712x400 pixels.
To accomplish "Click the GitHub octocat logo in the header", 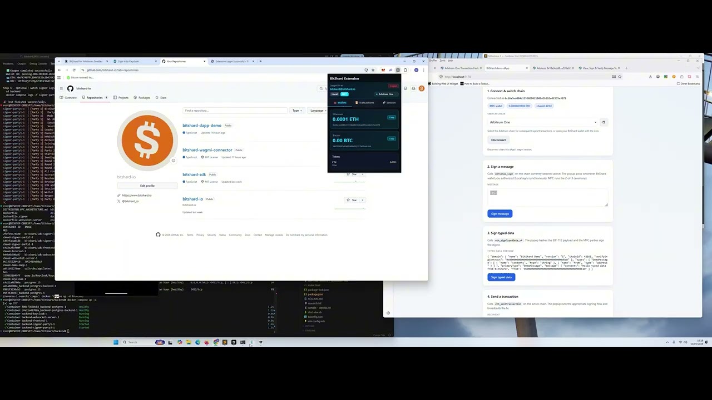I will pos(70,88).
